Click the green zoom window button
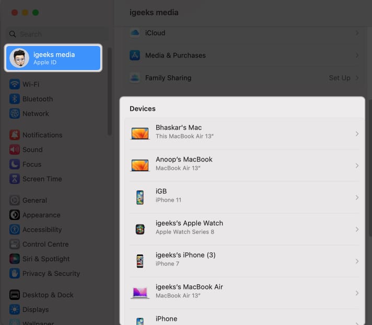372x325 pixels. (x=36, y=13)
